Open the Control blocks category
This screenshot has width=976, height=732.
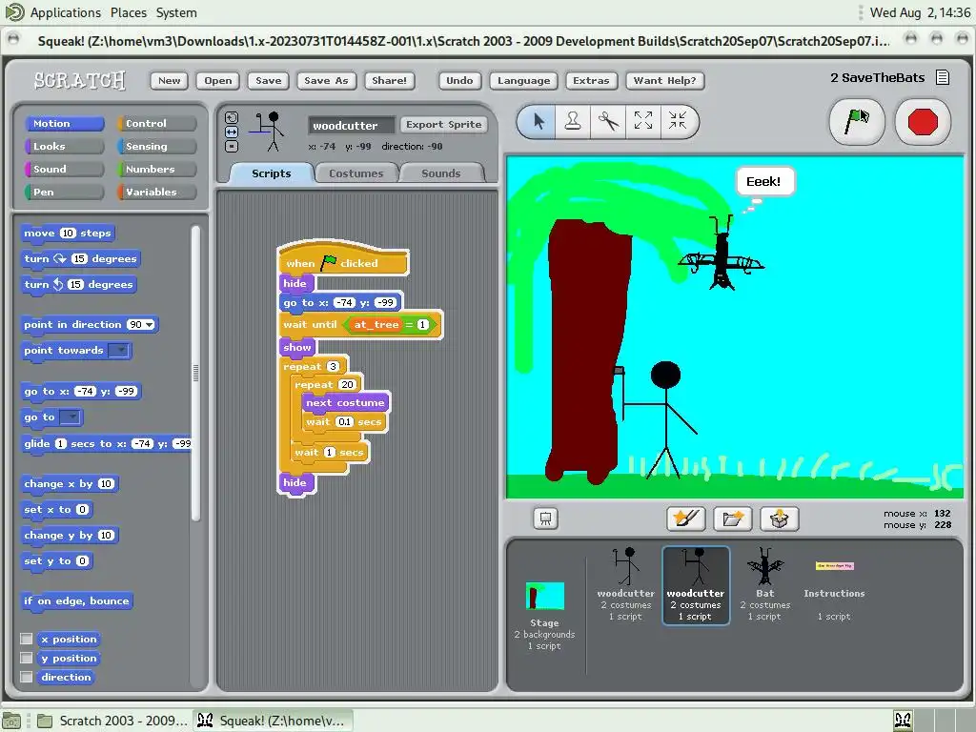tap(156, 123)
